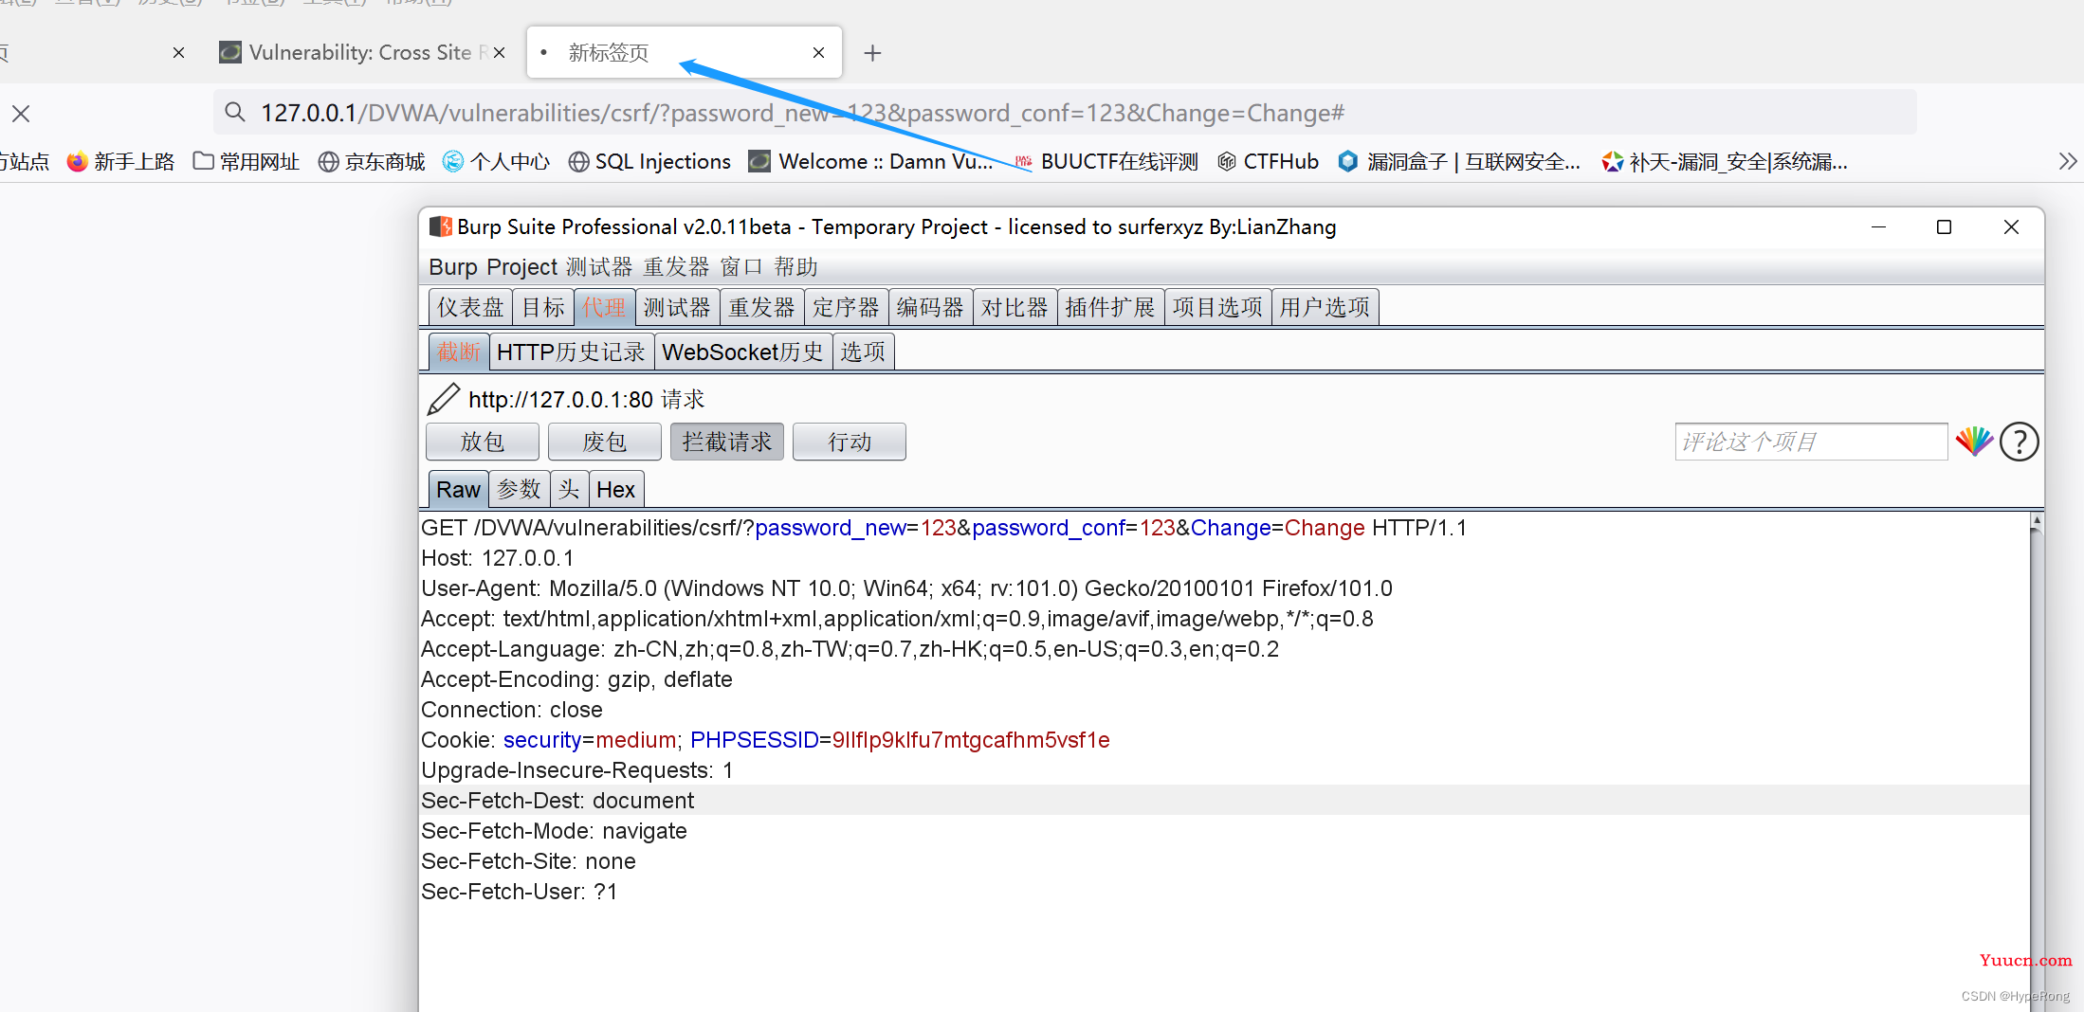The width and height of the screenshot is (2084, 1012).
Task: Switch to the 编码器 tab
Action: [930, 307]
